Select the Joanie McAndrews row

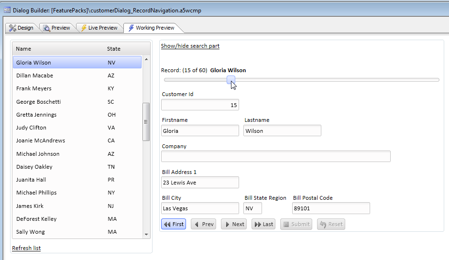[x=77, y=141]
